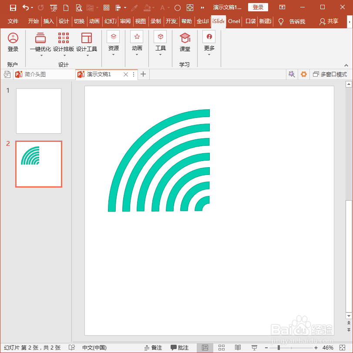Go to next slide via double-arrow button
The height and width of the screenshot is (353, 353).
click(x=349, y=330)
